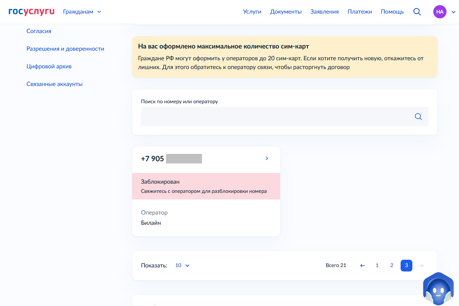The height and width of the screenshot is (306, 459).
Task: Open the Услуги menu item
Action: click(252, 12)
